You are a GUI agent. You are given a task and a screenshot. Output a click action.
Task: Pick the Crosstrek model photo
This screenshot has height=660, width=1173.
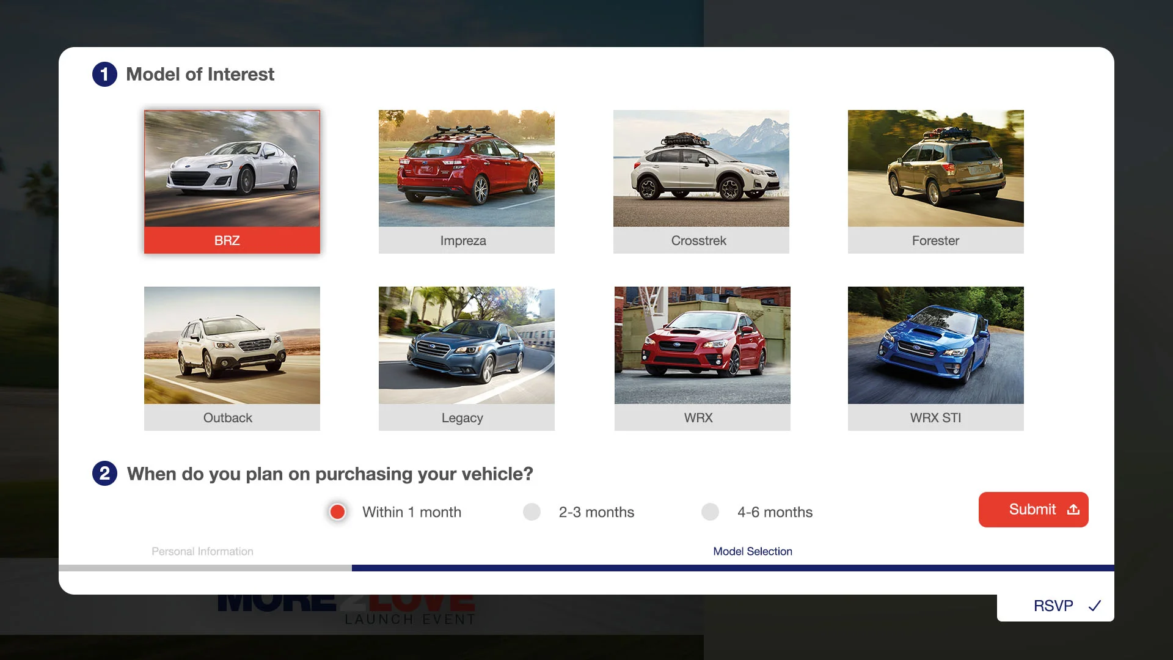point(701,169)
